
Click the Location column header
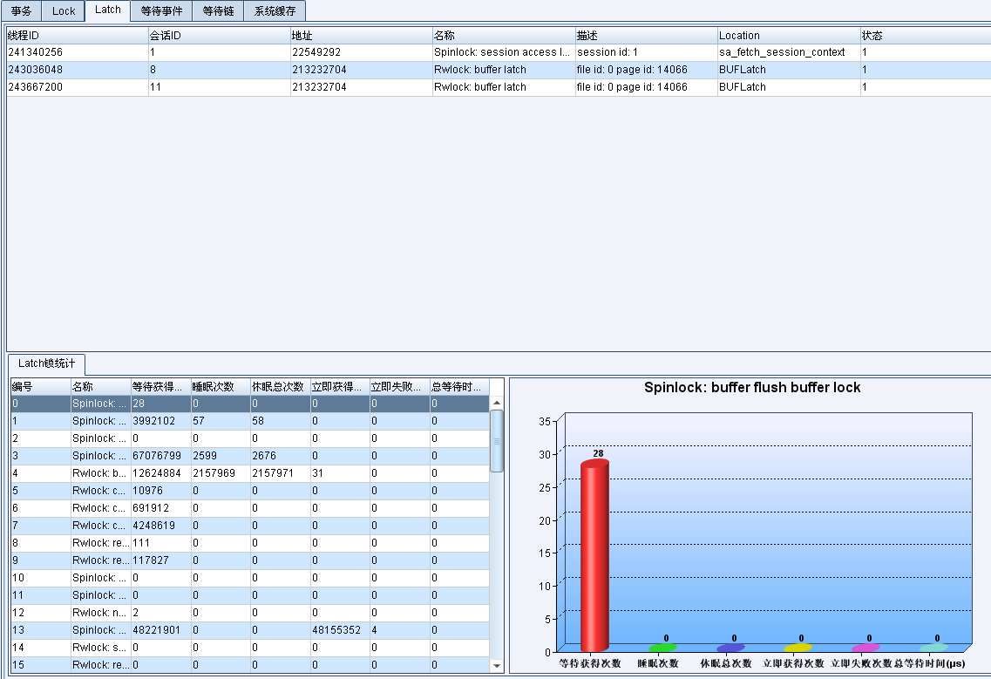click(x=787, y=36)
